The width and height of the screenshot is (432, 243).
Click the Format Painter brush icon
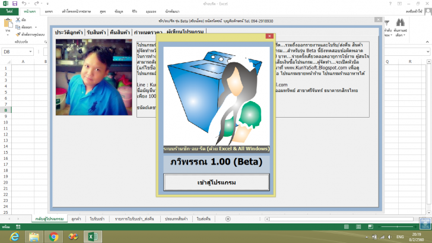(x=18, y=34)
